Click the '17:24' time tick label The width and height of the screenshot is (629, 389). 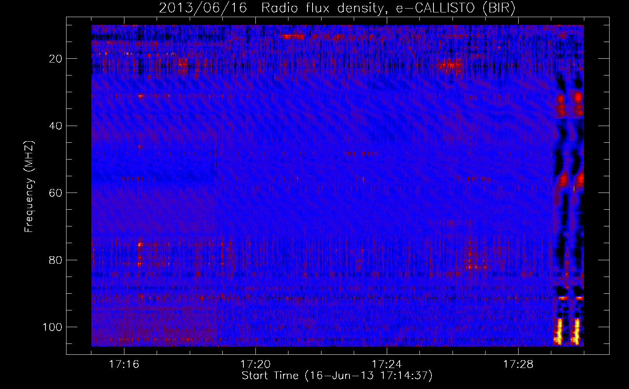point(387,364)
